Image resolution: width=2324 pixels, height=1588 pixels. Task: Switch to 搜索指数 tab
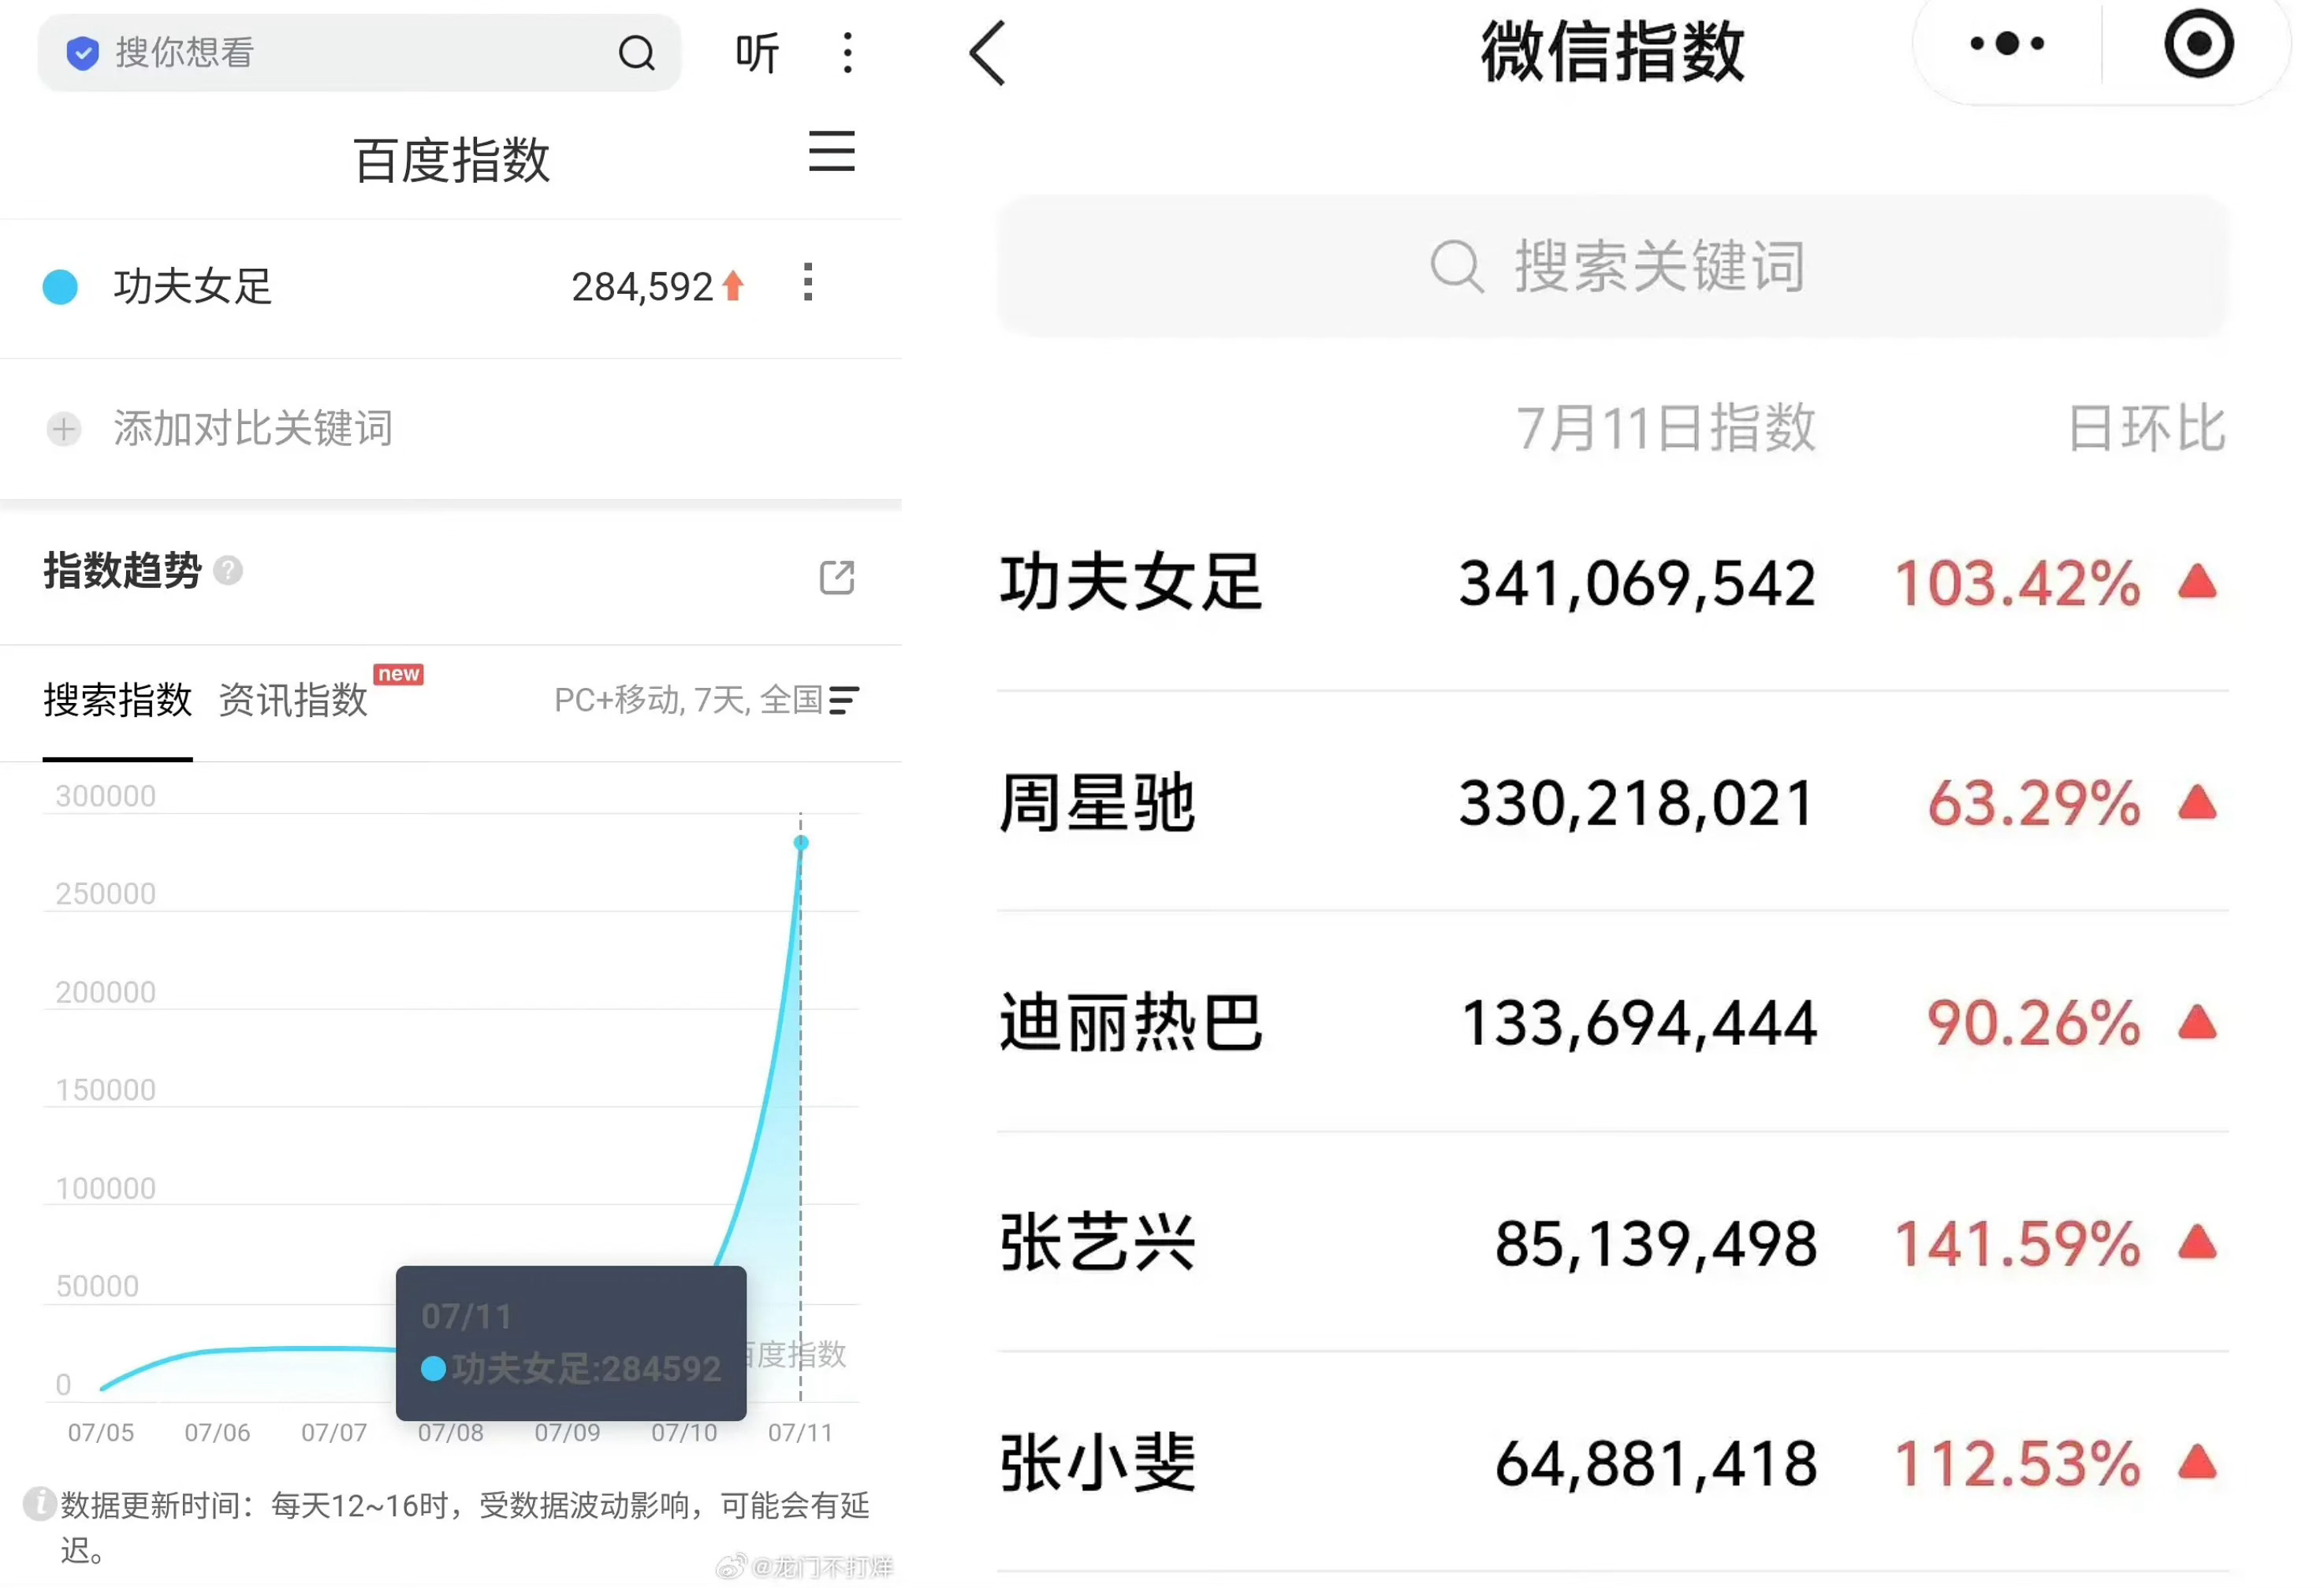(117, 700)
